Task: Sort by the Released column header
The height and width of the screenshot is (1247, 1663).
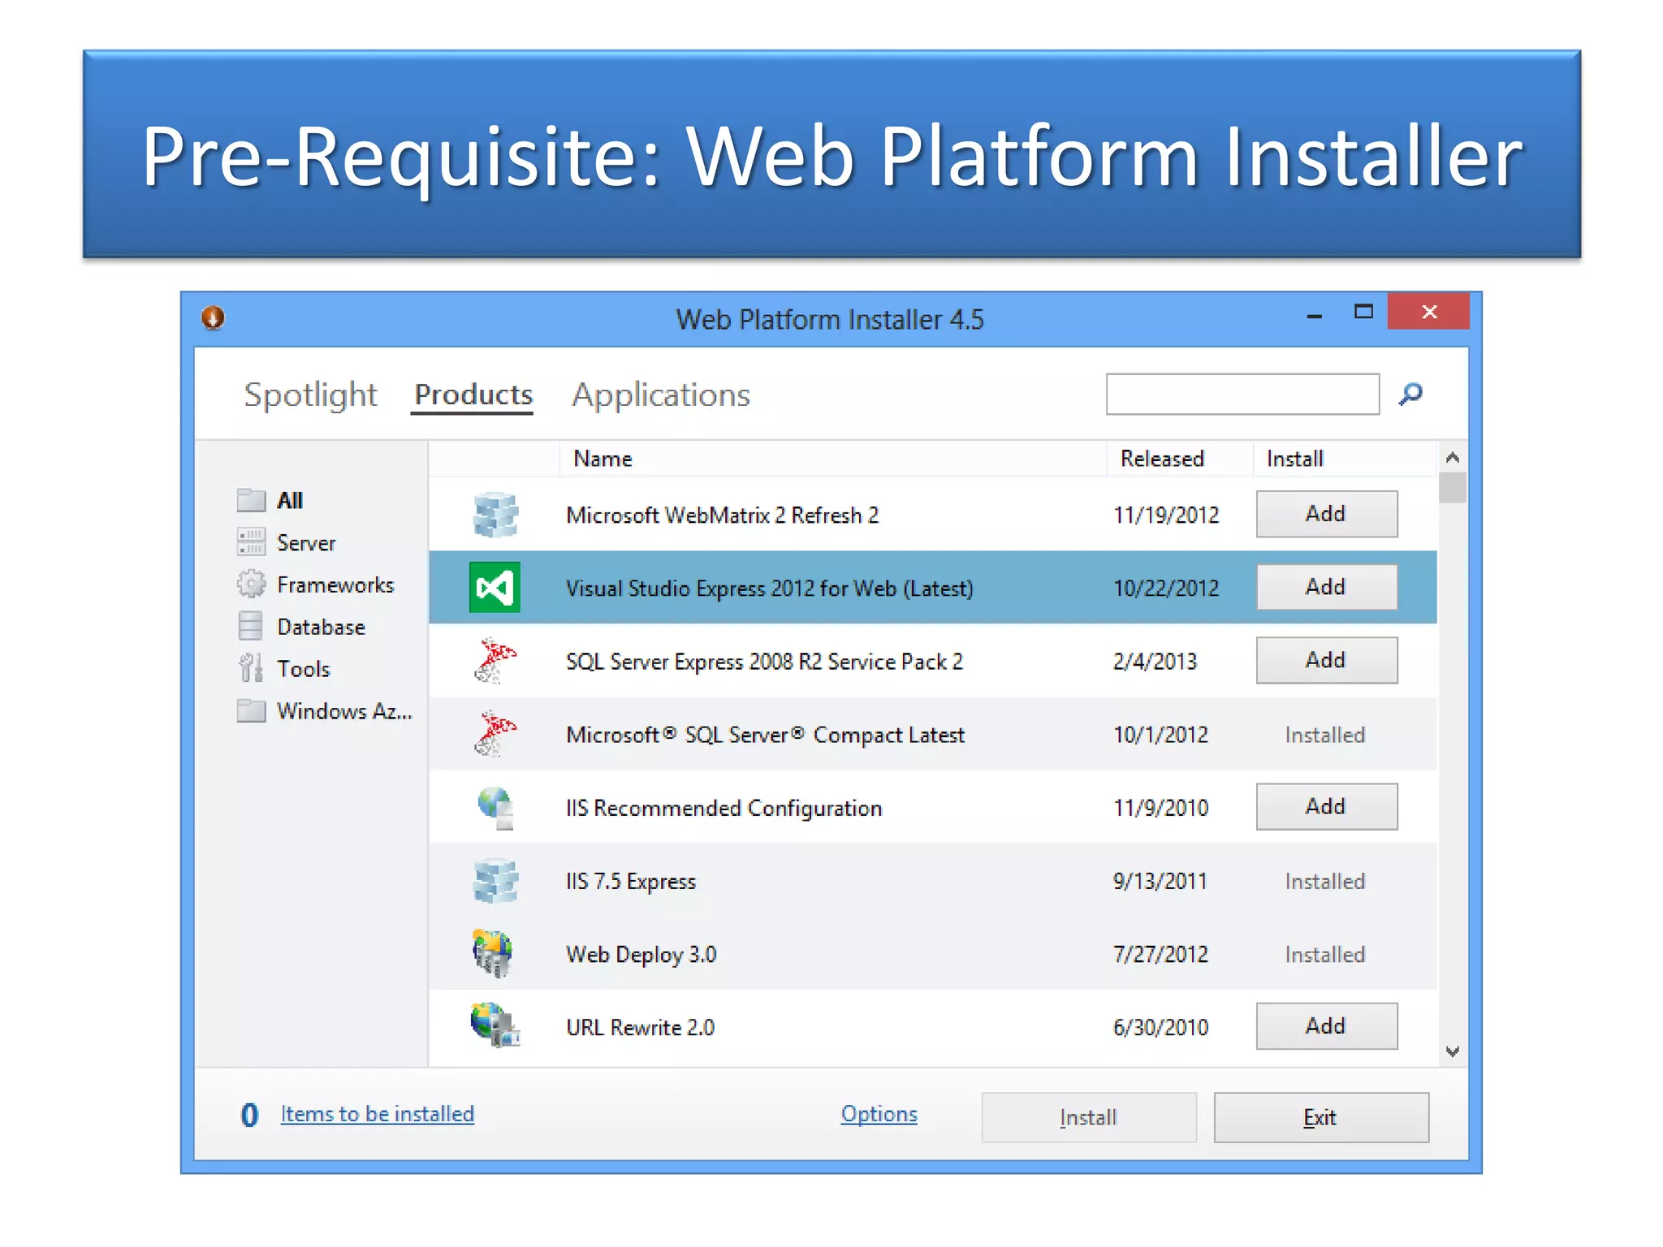Action: coord(1162,459)
